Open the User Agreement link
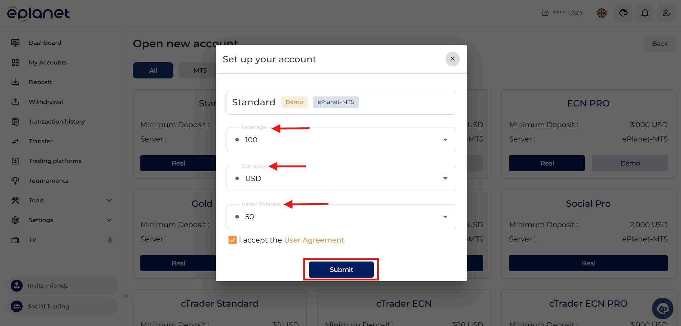 pyautogui.click(x=314, y=240)
